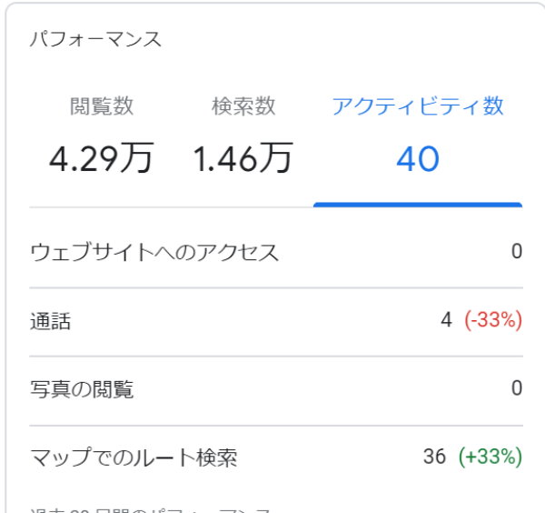Click the 4.29万 views figure
Viewport: 545px width, 513px height.
tap(102, 159)
